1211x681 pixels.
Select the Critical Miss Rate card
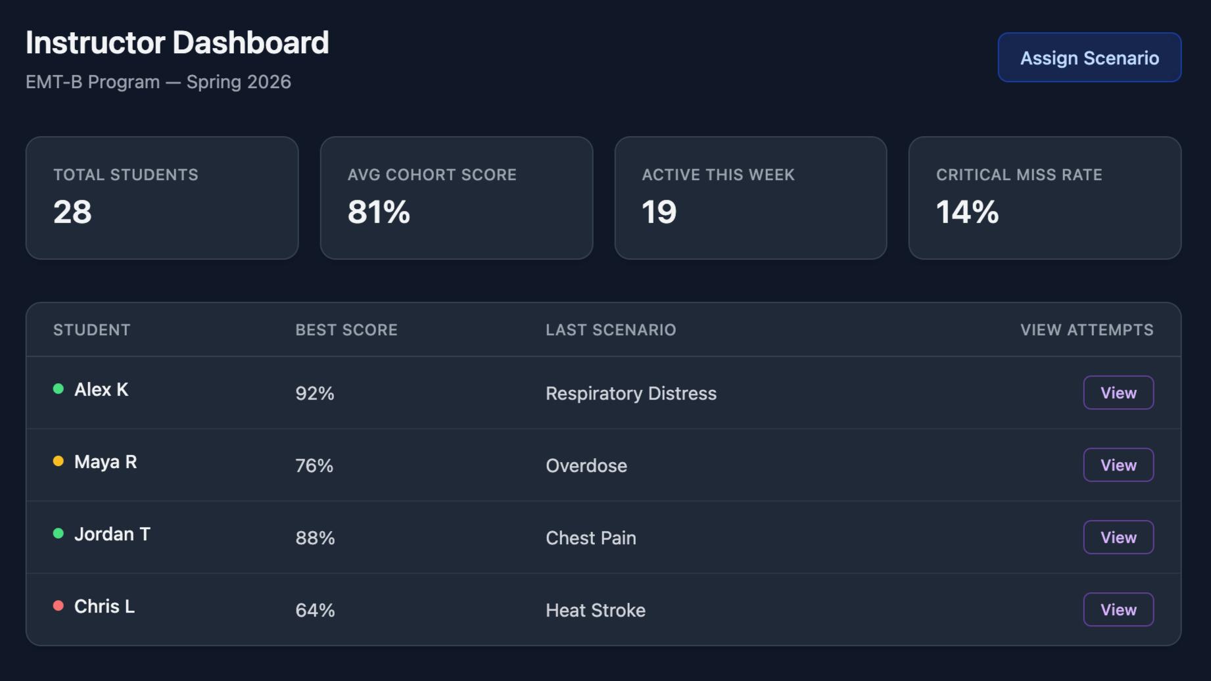pyautogui.click(x=1045, y=197)
